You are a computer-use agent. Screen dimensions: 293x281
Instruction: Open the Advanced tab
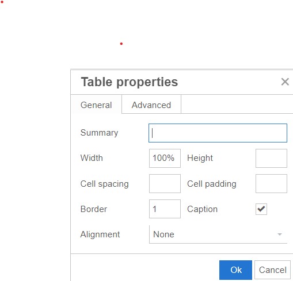(151, 105)
